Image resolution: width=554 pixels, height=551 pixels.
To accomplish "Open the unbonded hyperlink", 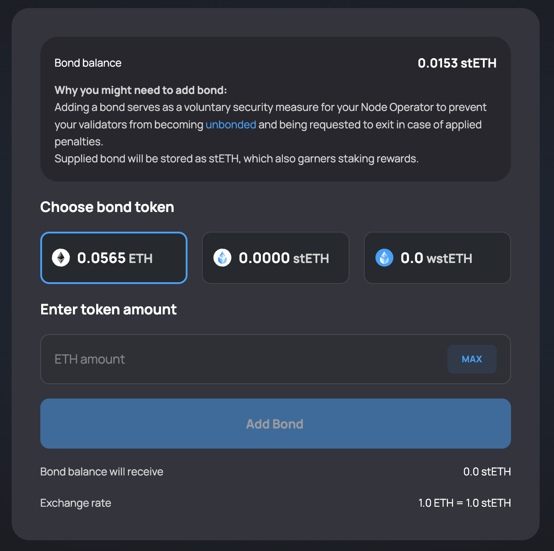I will click(231, 124).
